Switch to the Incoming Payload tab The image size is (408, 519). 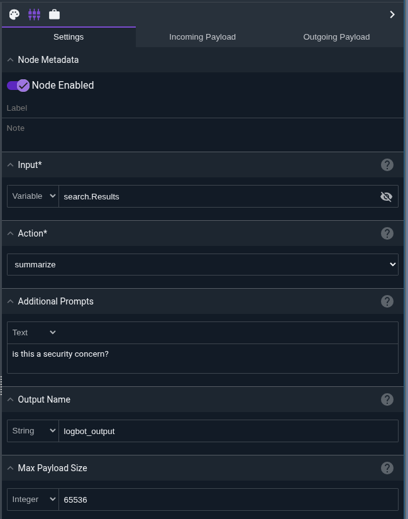(x=202, y=36)
